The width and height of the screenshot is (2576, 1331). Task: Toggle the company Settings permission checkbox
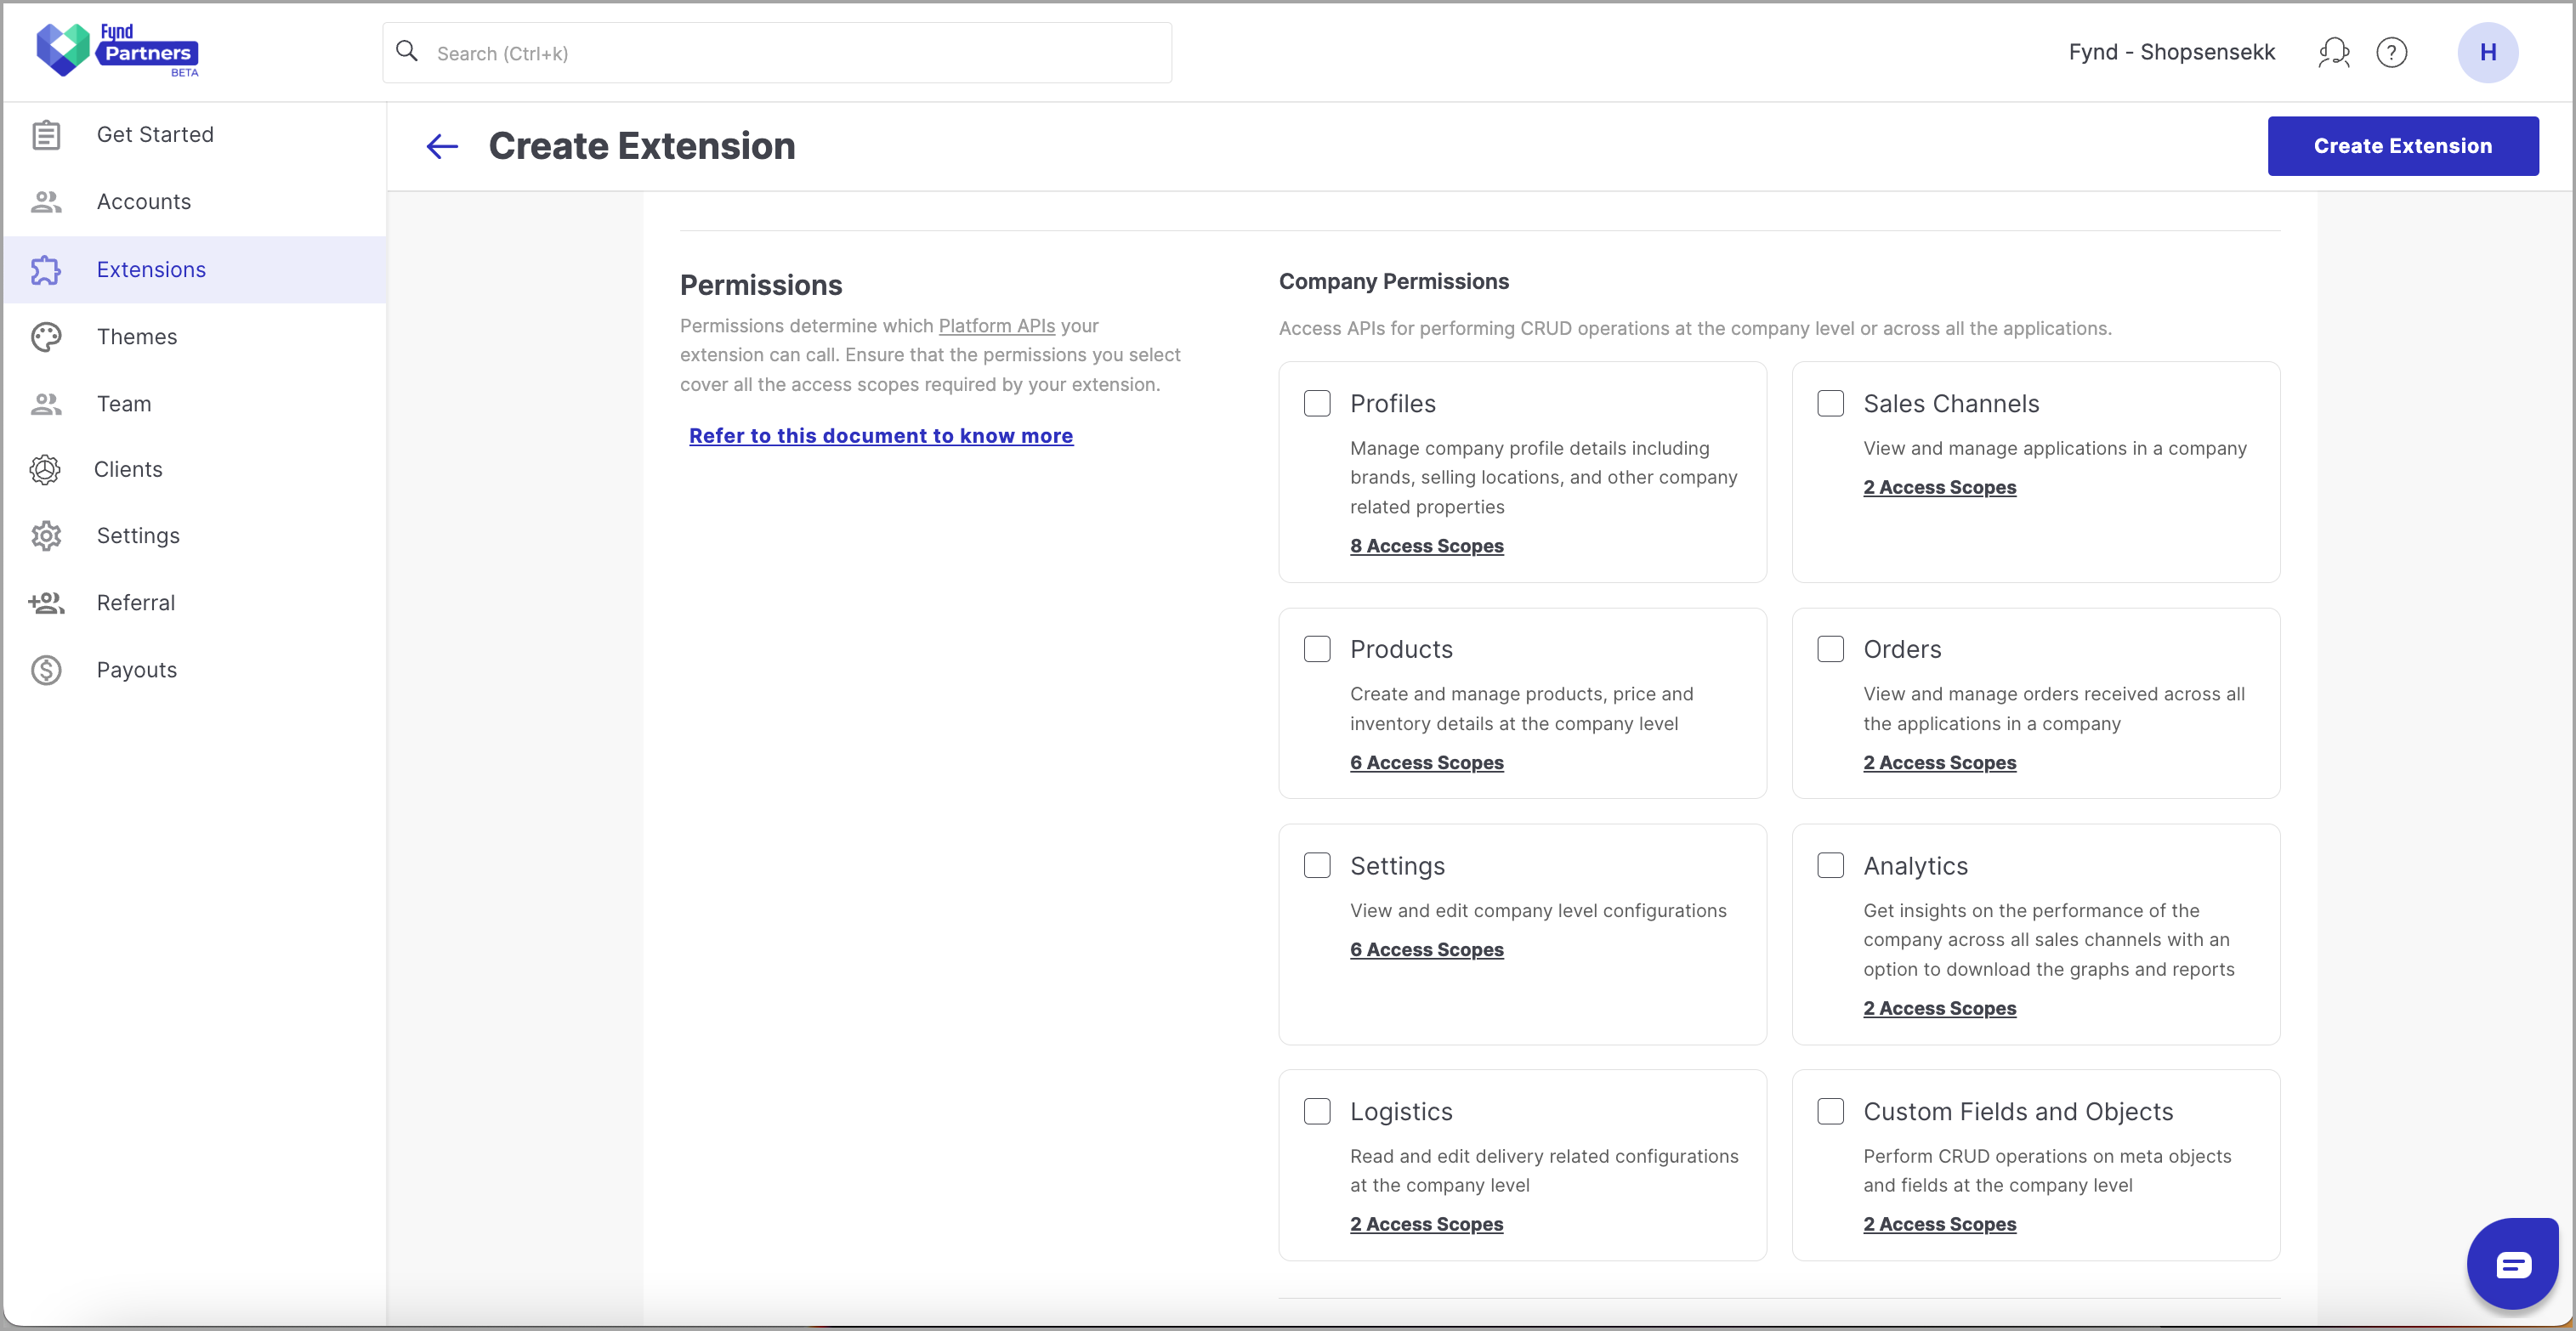pyautogui.click(x=1317, y=865)
